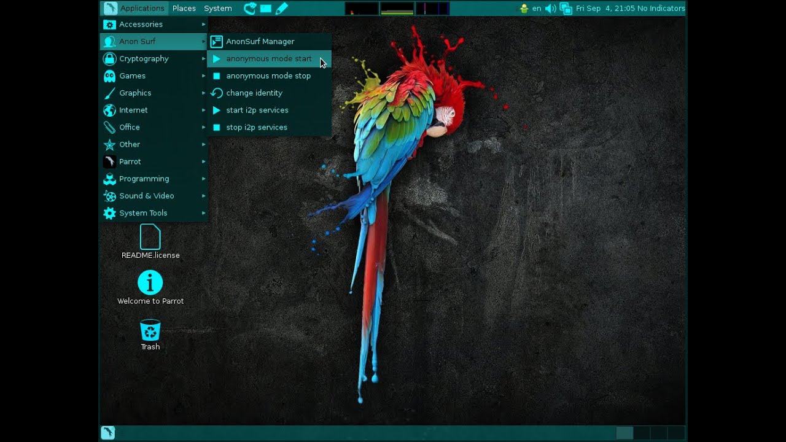
Task: Click the No Indicators panel text
Action: [x=661, y=9]
